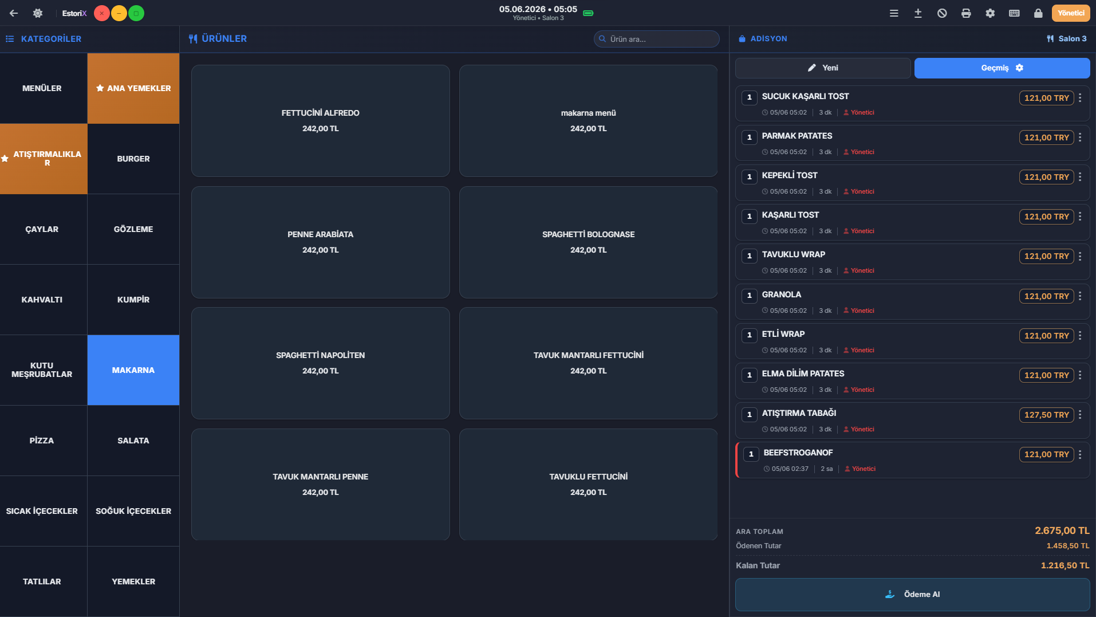The width and height of the screenshot is (1096, 617).
Task: Click the Yönetici user button
Action: [1071, 13]
